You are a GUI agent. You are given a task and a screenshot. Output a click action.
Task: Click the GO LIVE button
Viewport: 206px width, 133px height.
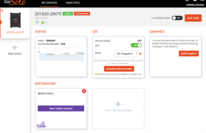point(193,18)
